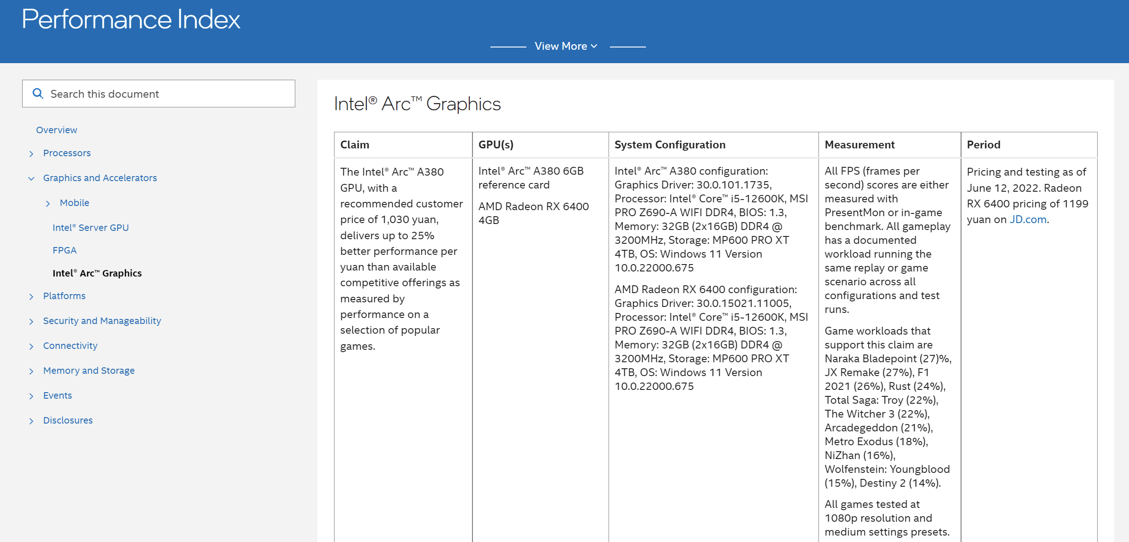Collapse the Graphics and Accelerators chevron
The image size is (1129, 542).
coord(31,178)
